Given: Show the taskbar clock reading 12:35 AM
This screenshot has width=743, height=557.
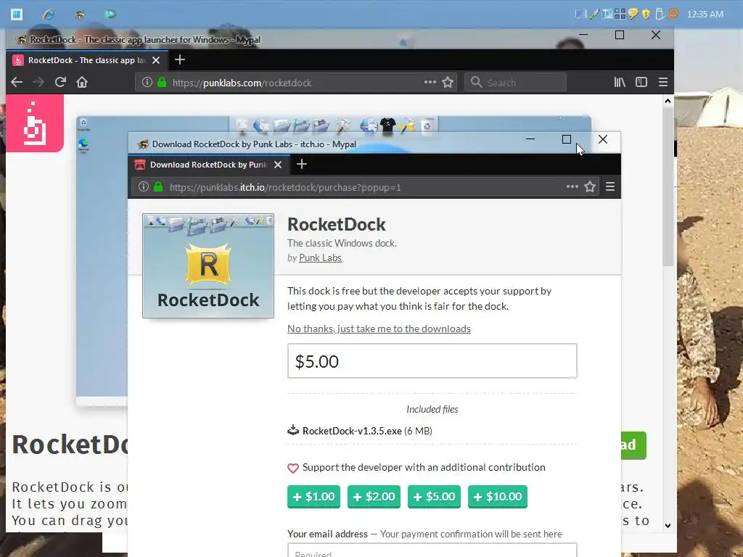Looking at the screenshot, I should [705, 15].
